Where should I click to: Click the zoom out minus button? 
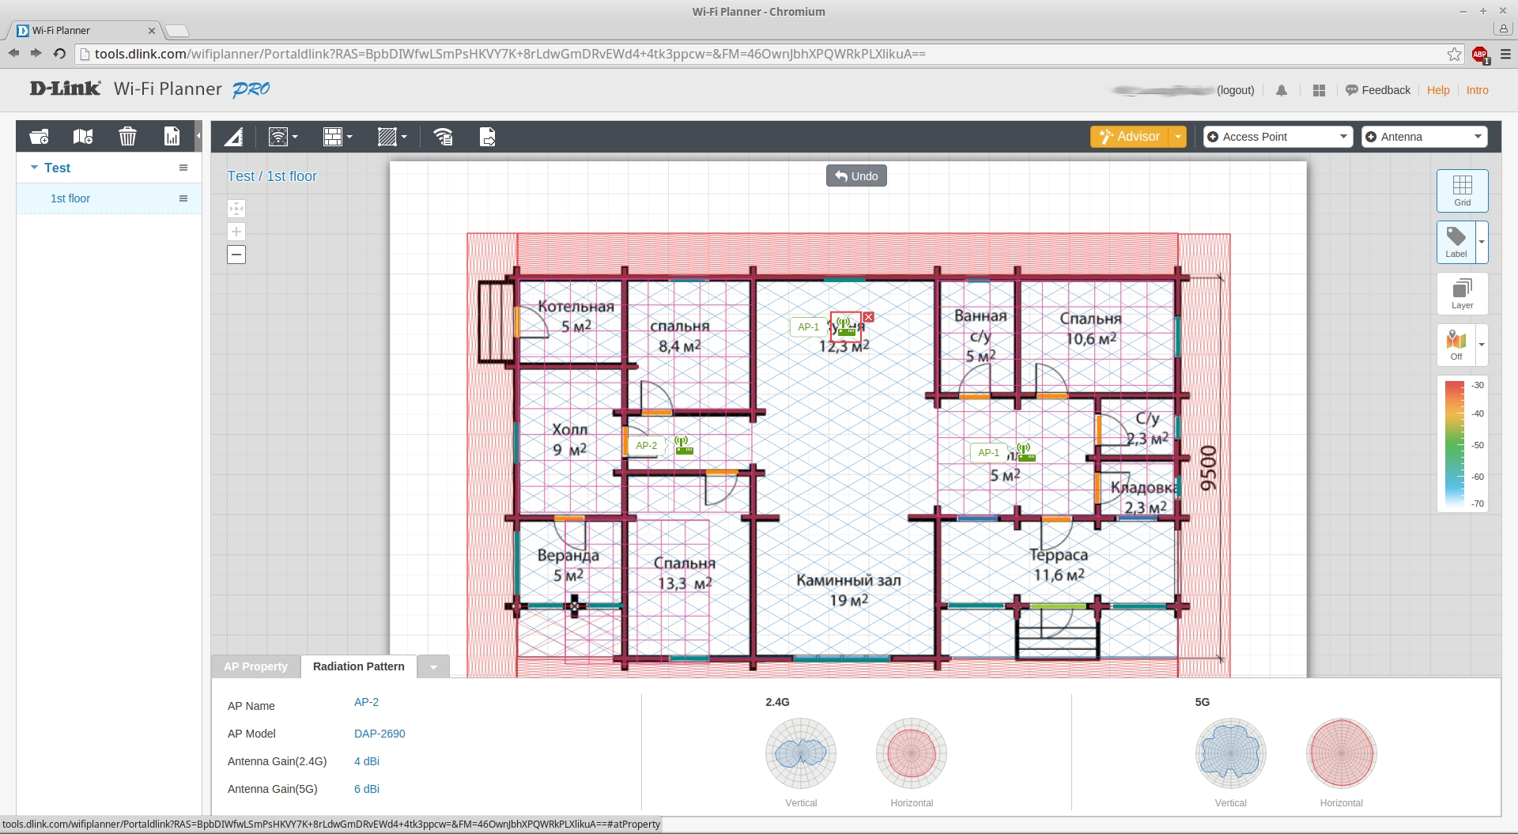236,255
